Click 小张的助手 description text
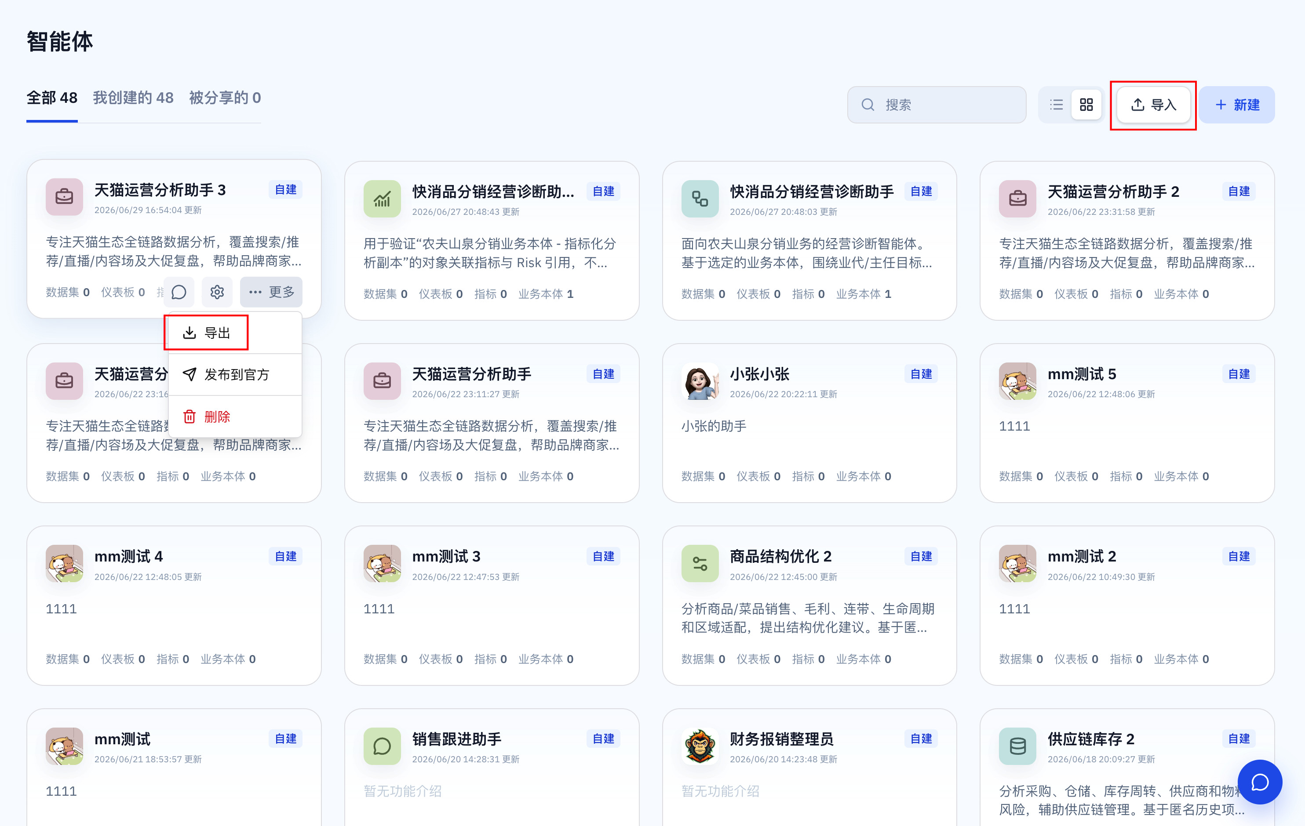Screen dimensions: 1305x826 (714, 426)
